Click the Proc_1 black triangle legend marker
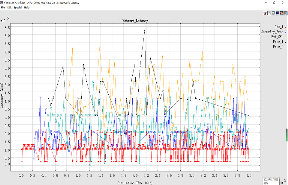The height and width of the screenshot is (185, 288). [286, 42]
